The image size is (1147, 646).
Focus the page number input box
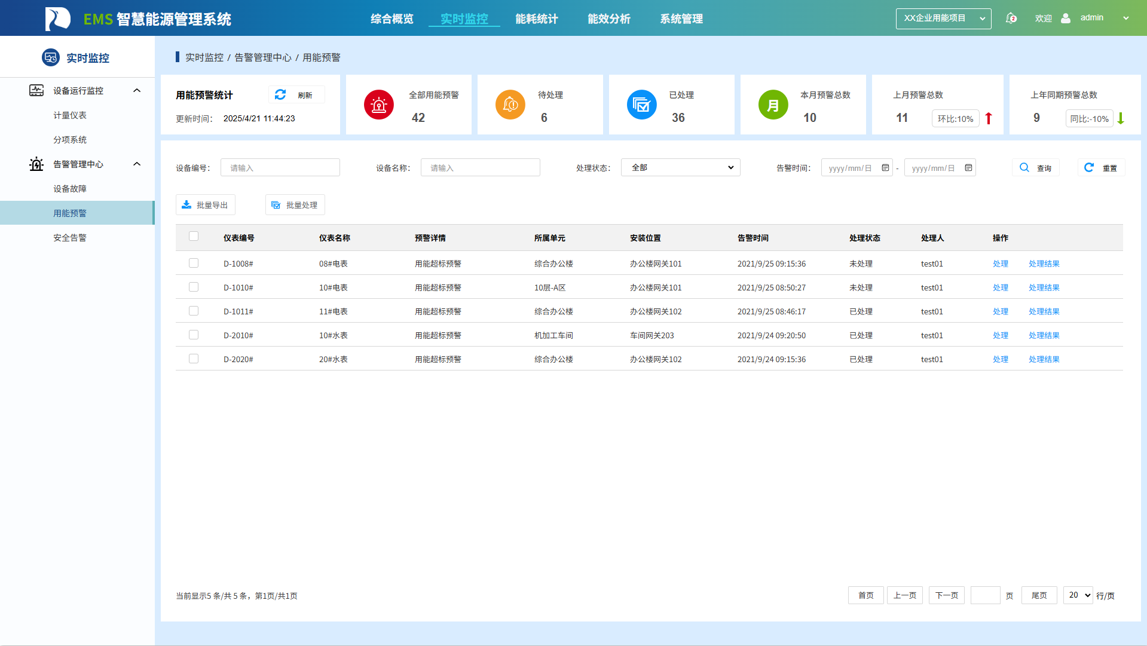[986, 595]
